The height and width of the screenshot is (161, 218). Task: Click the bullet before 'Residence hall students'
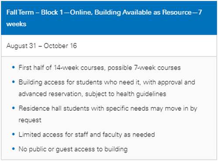(x=14, y=108)
